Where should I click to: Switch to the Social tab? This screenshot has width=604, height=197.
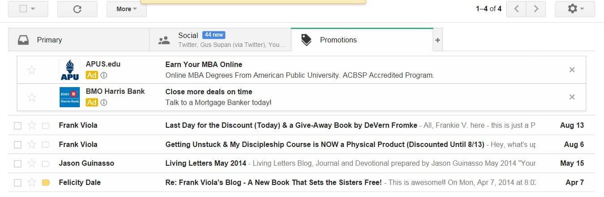point(220,40)
